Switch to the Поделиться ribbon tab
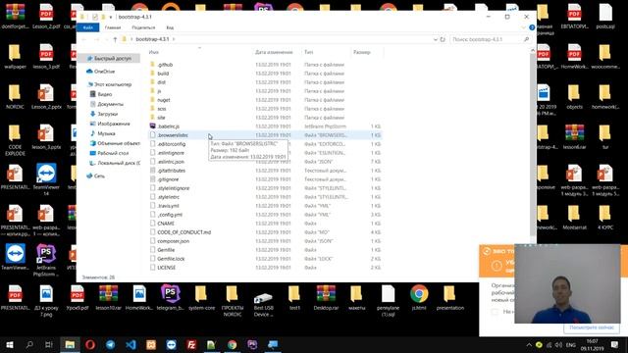Image resolution: width=628 pixels, height=353 pixels. [x=143, y=27]
